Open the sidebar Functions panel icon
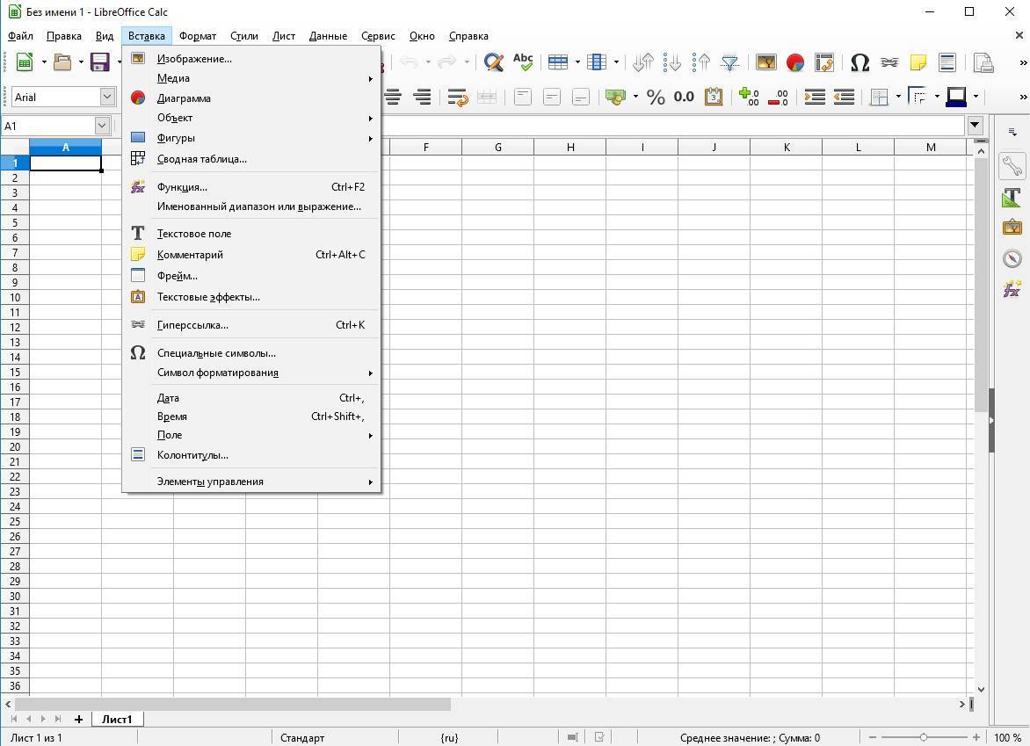The image size is (1030, 746). click(x=1012, y=289)
